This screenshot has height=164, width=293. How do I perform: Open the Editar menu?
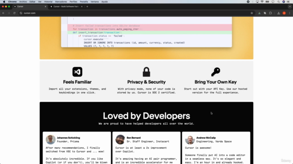point(33,2)
